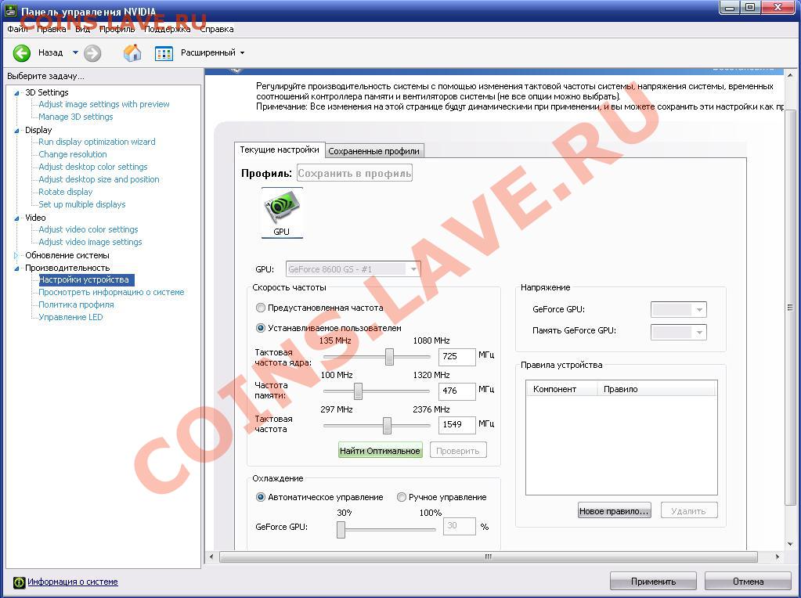Open Set up multiple displays

click(x=81, y=204)
